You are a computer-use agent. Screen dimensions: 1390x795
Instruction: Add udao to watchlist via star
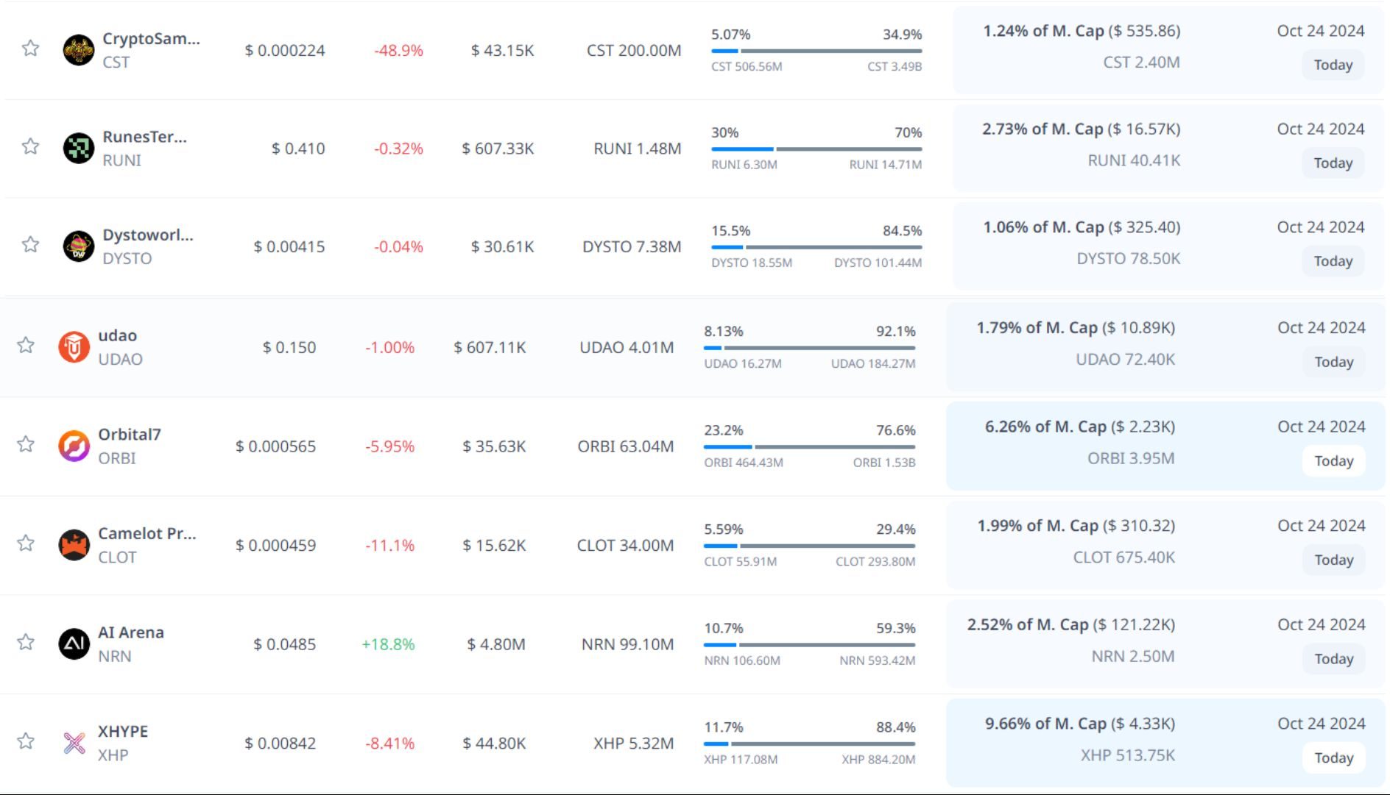[26, 345]
